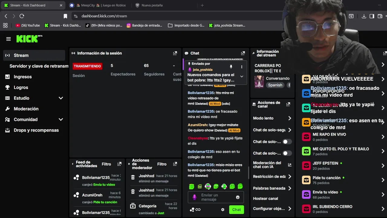Toggle the first Chat de solo- switch
Image resolution: width=387 pixels, height=218 pixels.
[287, 142]
